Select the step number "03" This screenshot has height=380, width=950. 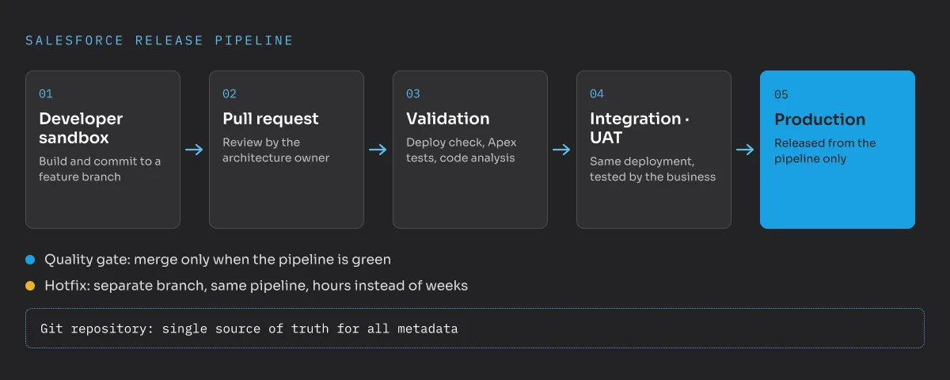[x=413, y=94]
